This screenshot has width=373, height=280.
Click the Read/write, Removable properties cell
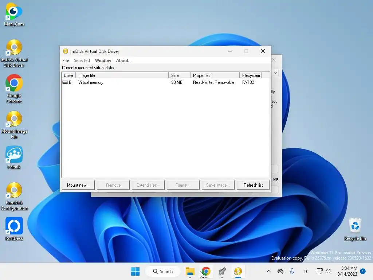click(x=213, y=82)
